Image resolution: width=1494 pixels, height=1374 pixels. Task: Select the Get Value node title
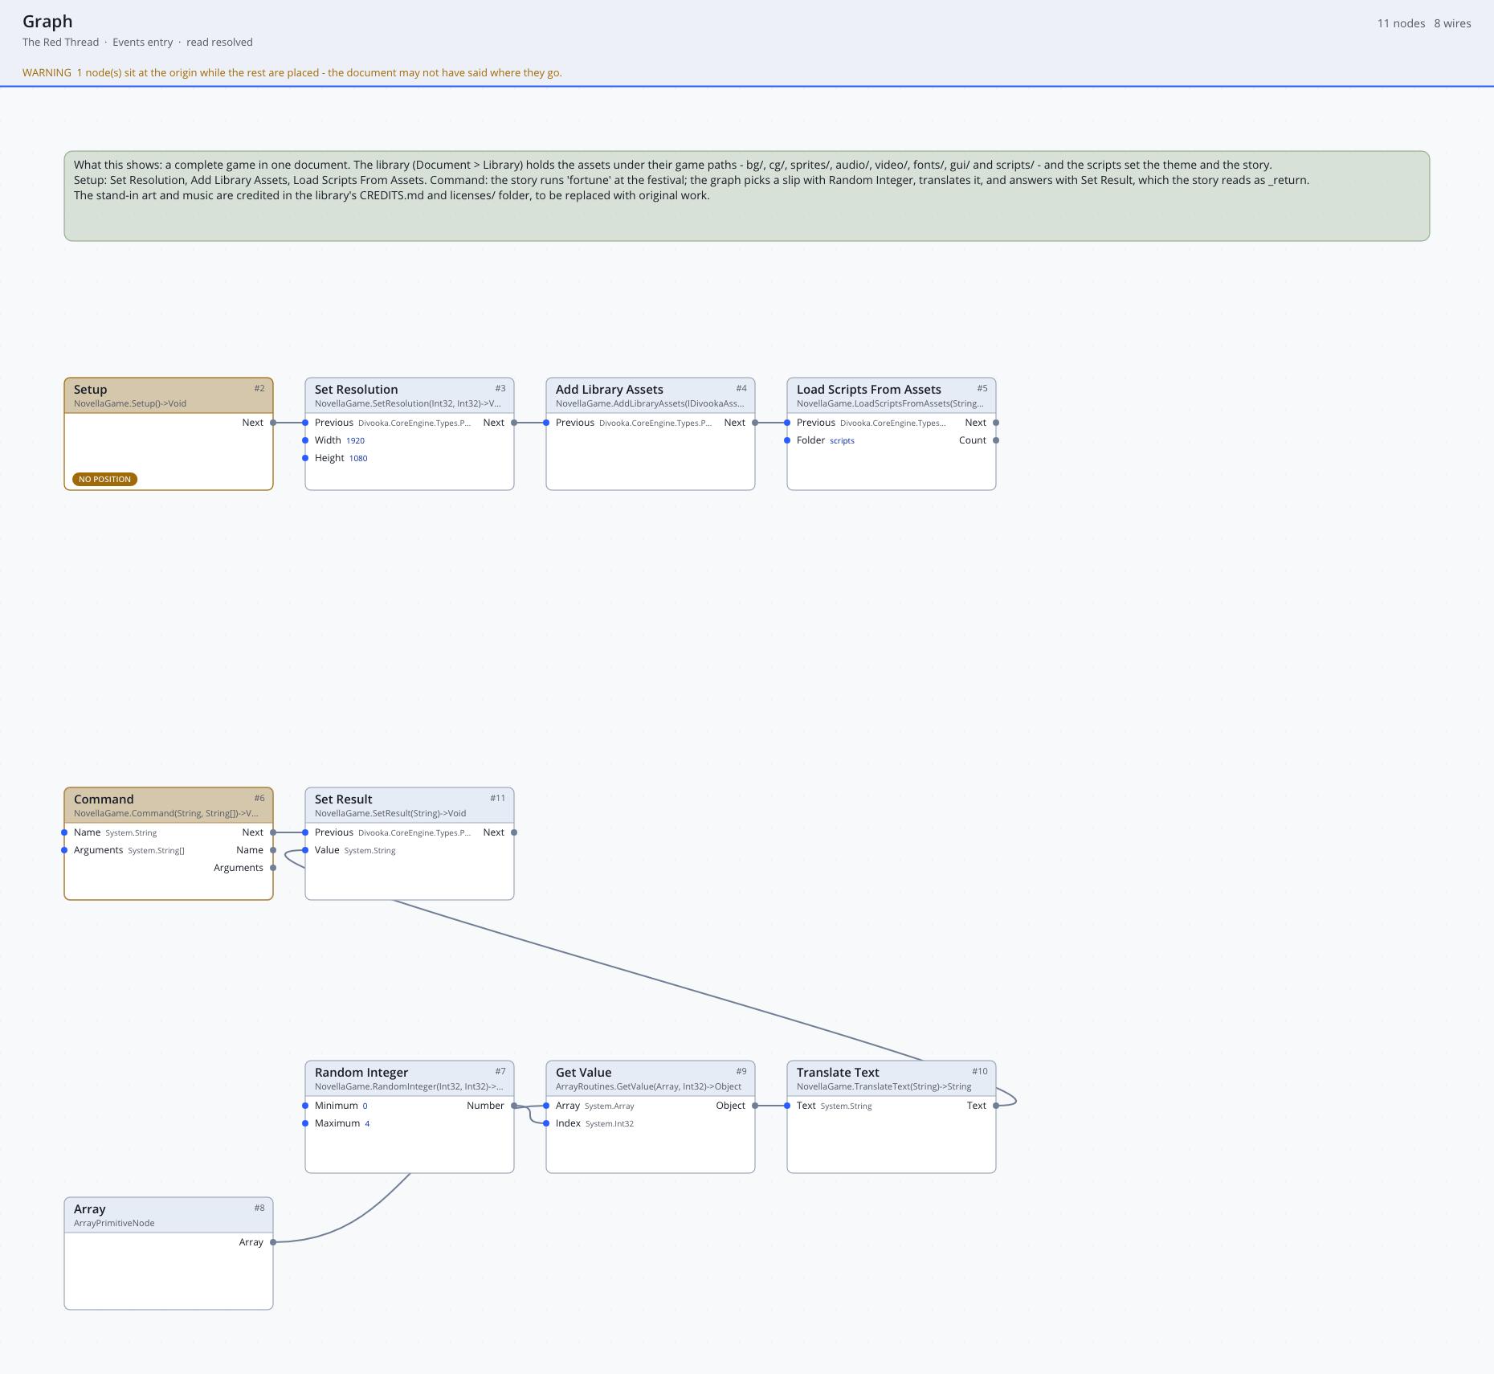pos(583,1072)
